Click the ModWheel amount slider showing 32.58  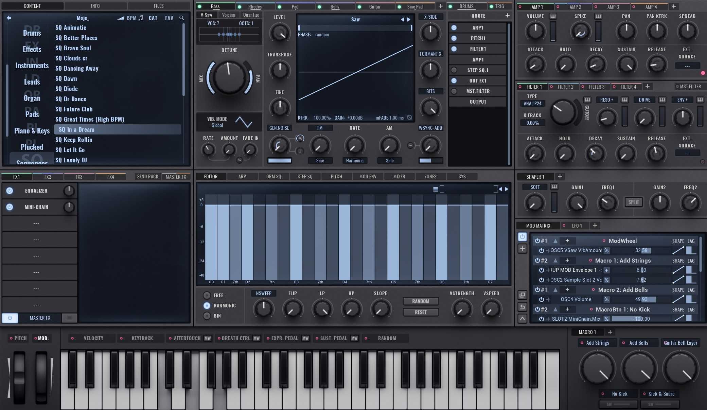pos(641,250)
